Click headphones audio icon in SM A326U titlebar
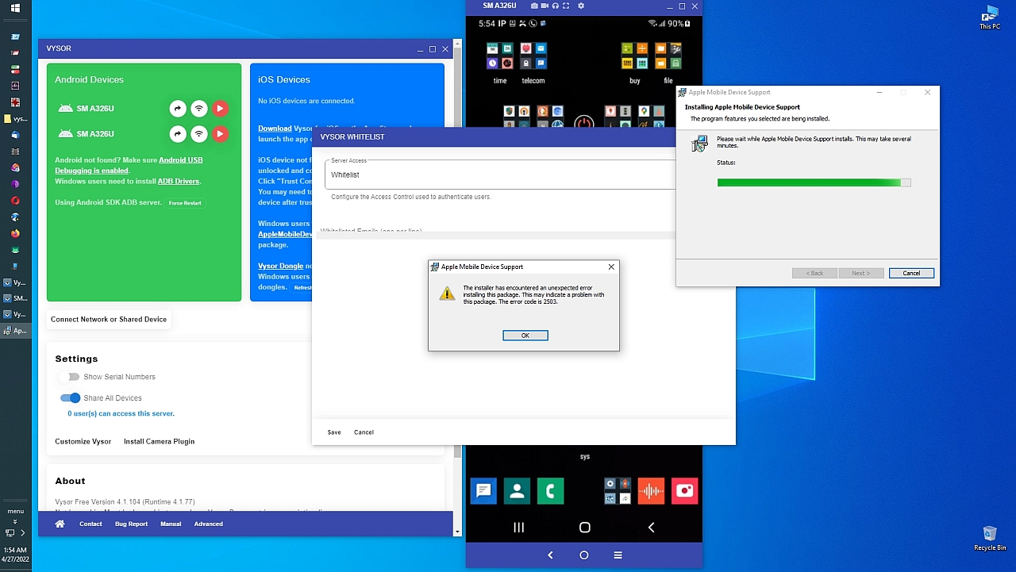This screenshot has height=572, width=1016. point(557,6)
